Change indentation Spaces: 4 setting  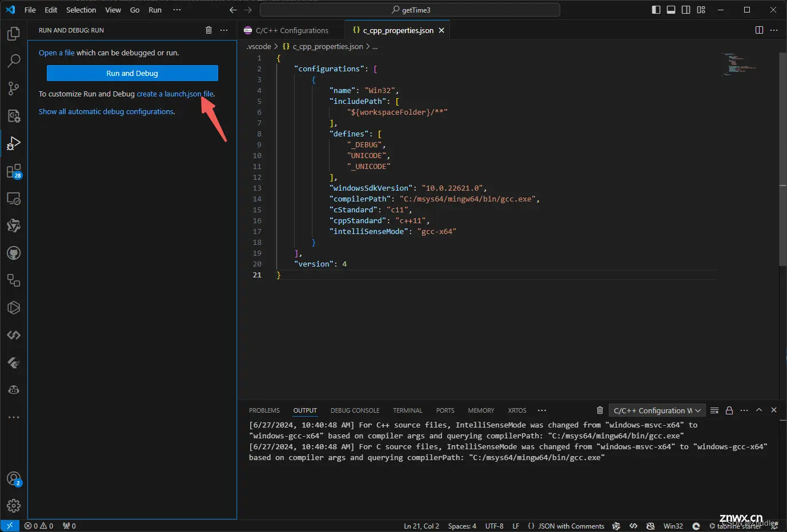coord(462,526)
